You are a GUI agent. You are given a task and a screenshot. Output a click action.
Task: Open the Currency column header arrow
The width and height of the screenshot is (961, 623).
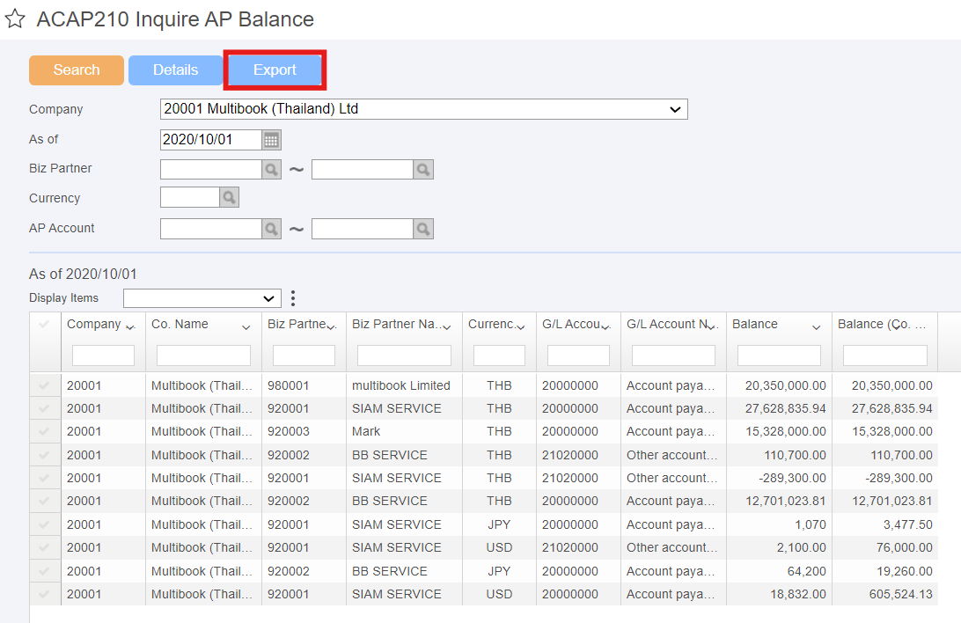521,327
